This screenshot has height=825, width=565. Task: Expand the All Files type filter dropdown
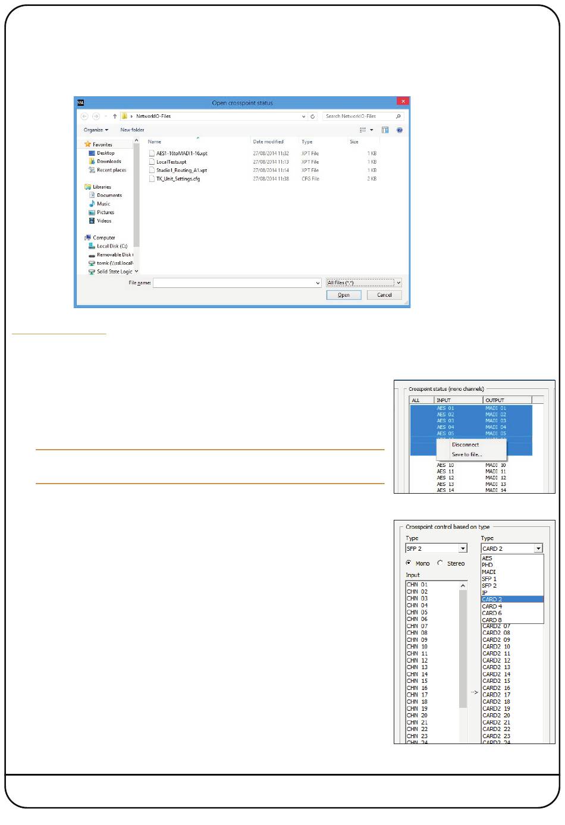[398, 283]
